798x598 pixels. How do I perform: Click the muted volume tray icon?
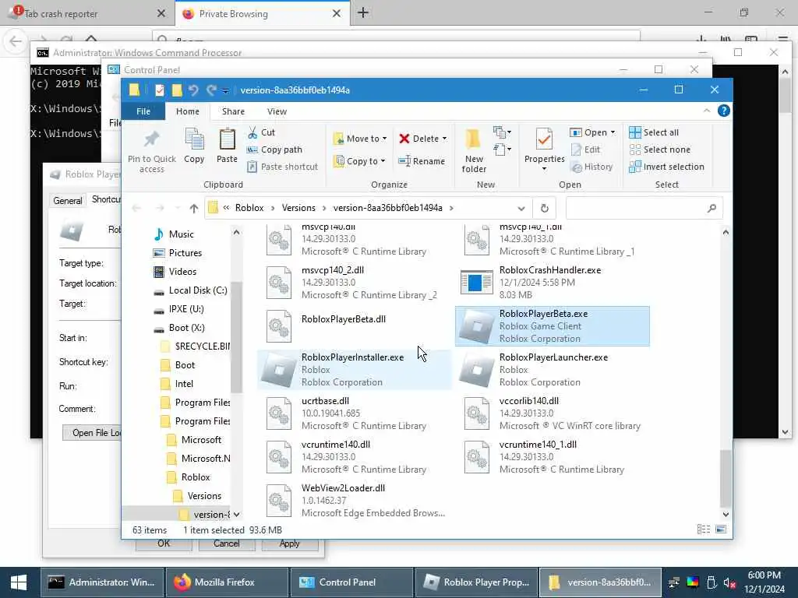coord(729,582)
